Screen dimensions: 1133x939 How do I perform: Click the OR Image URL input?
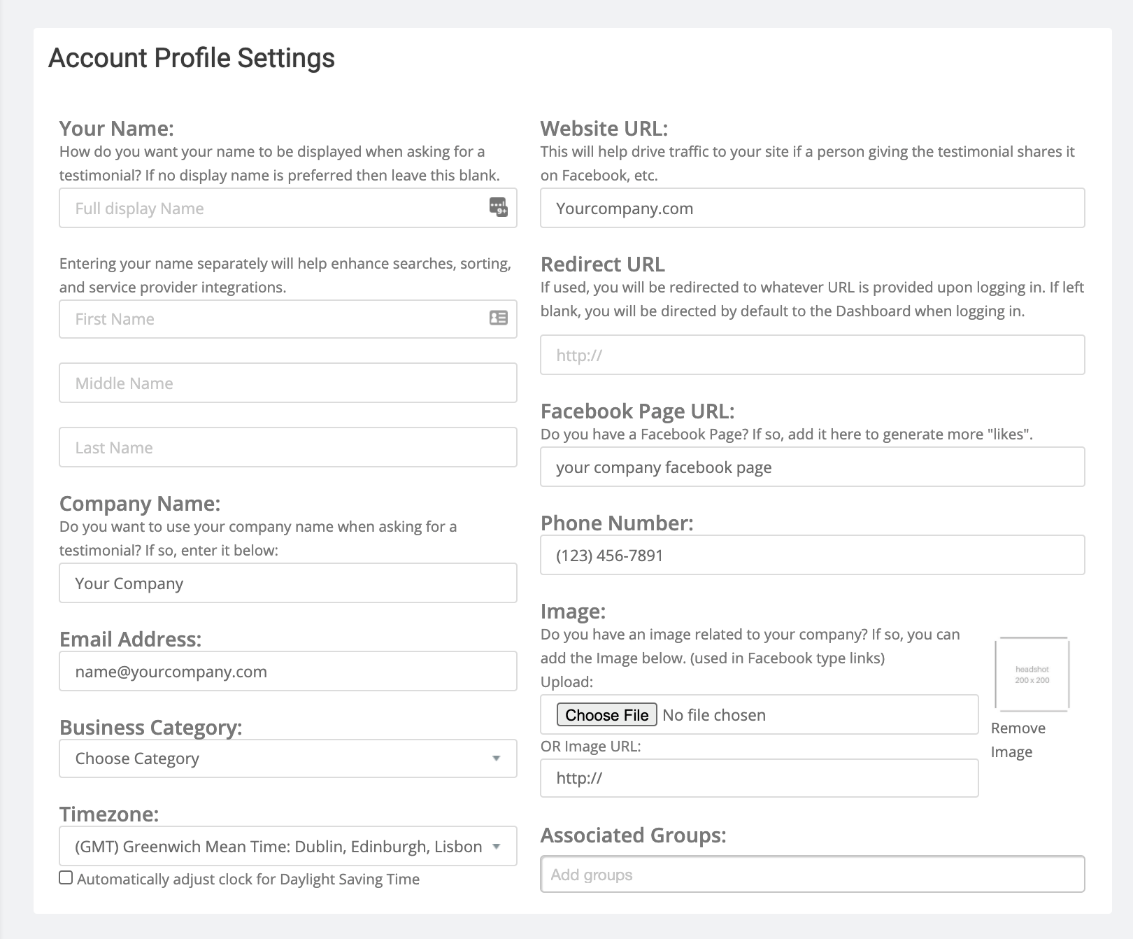pyautogui.click(x=759, y=777)
